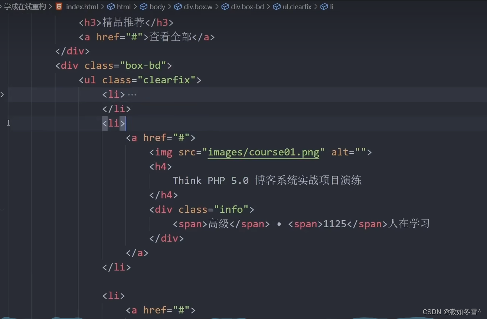
Task: Open the 学成在线重构 folder breadcrumb
Action: (x=25, y=7)
